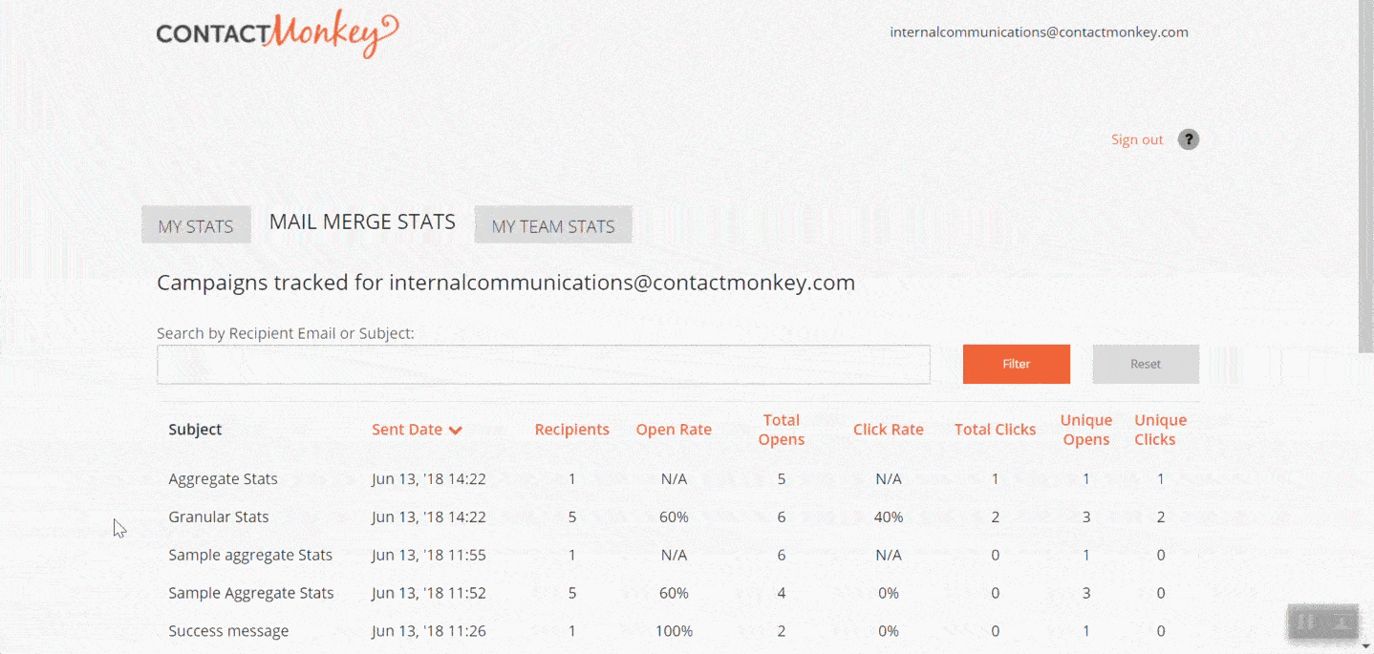Viewport: 1374px width, 654px height.
Task: Click the account email at top right
Action: (1039, 32)
